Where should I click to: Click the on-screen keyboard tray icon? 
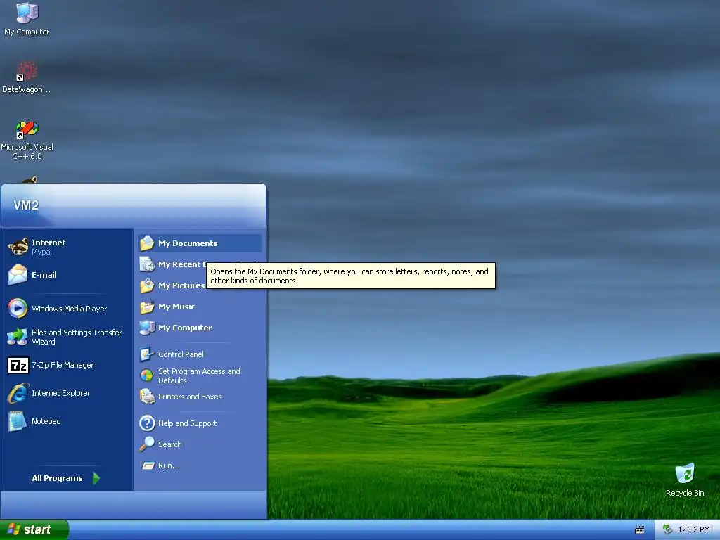[640, 530]
